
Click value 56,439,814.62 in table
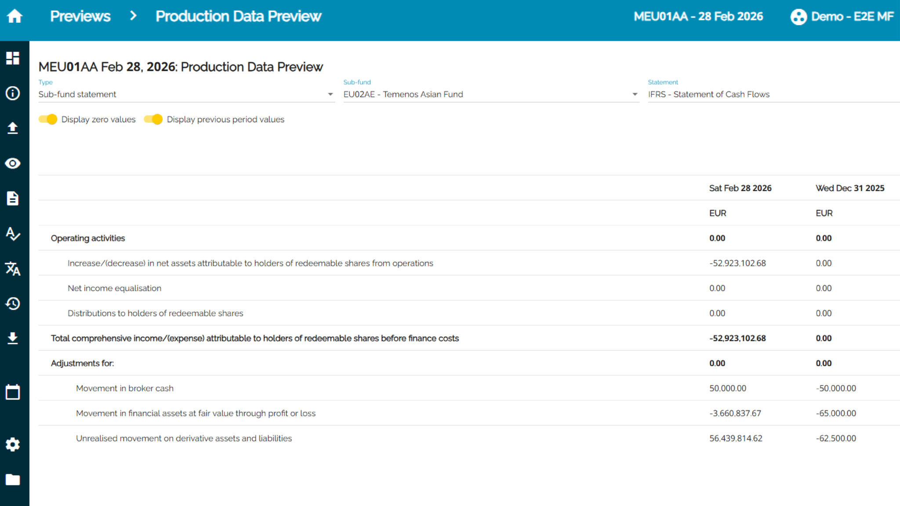[736, 438]
